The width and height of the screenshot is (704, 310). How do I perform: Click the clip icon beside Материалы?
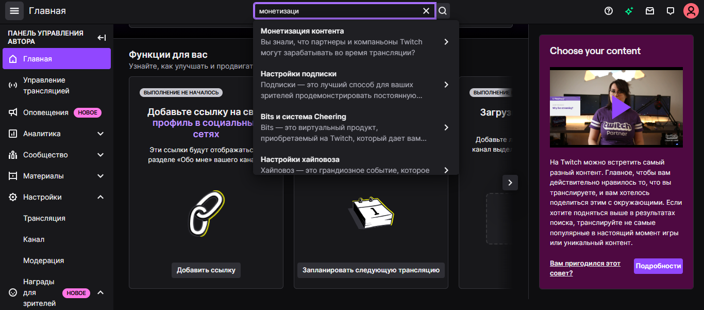coord(13,176)
